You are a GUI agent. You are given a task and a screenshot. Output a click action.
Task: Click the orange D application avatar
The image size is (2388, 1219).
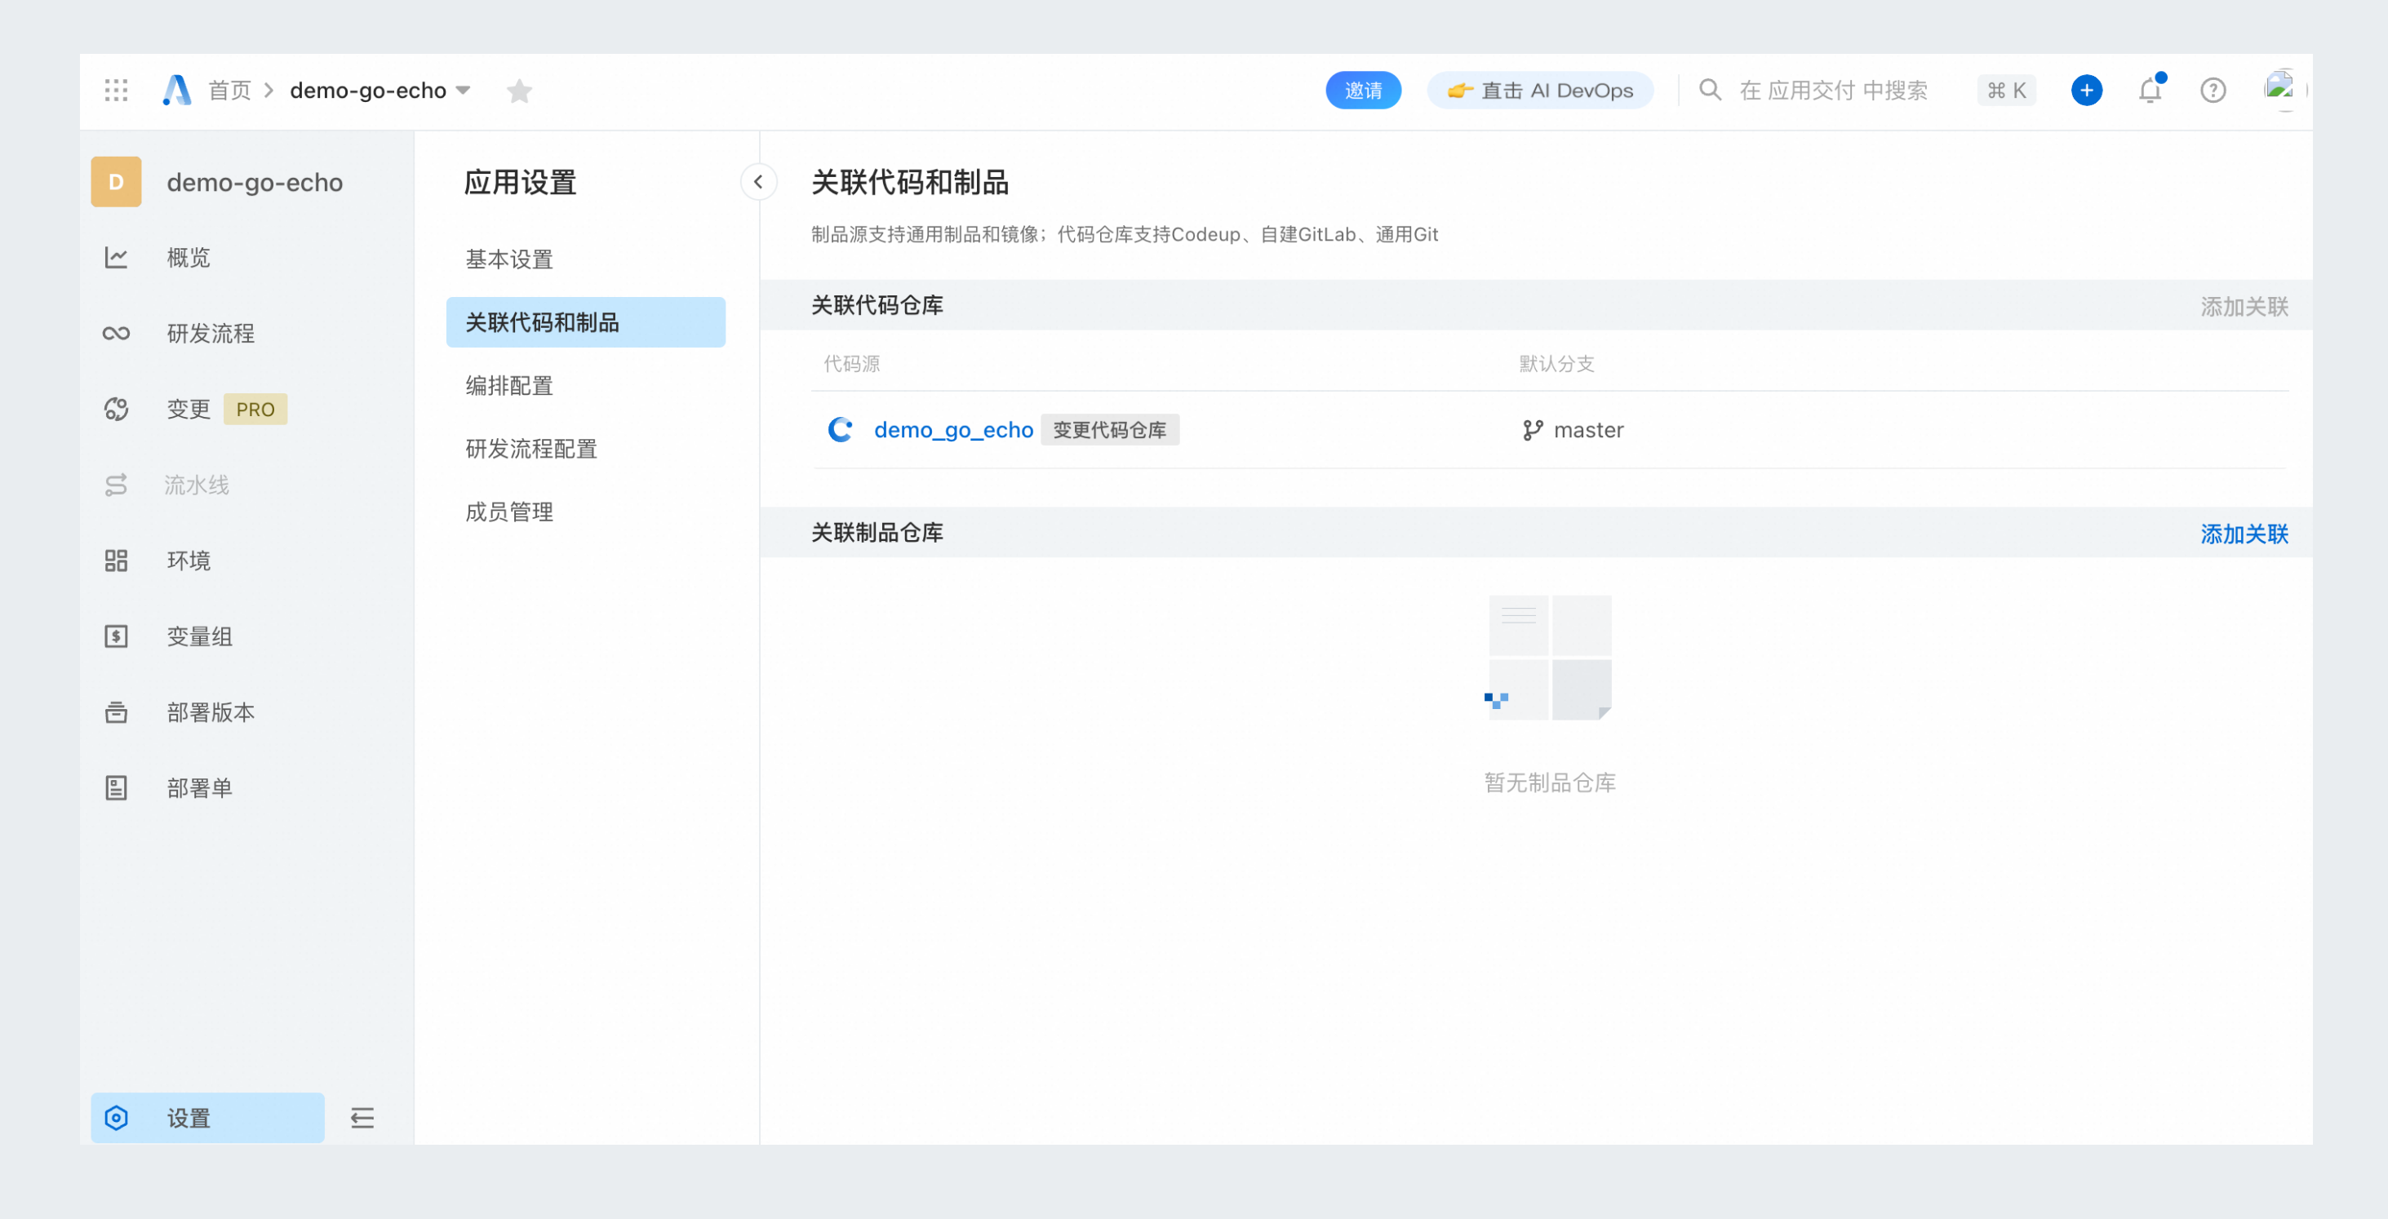(x=116, y=182)
